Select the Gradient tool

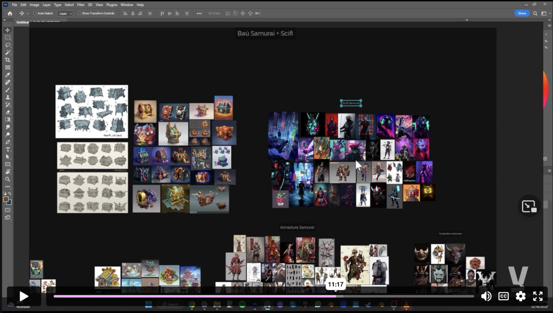tap(8, 120)
